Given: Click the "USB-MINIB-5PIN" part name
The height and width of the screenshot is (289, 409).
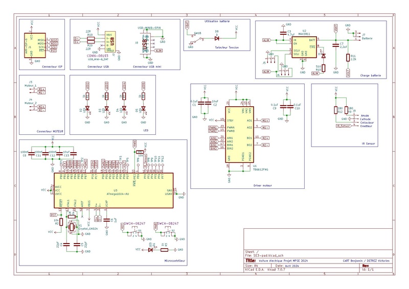Looking at the screenshot, I should 149,28.
